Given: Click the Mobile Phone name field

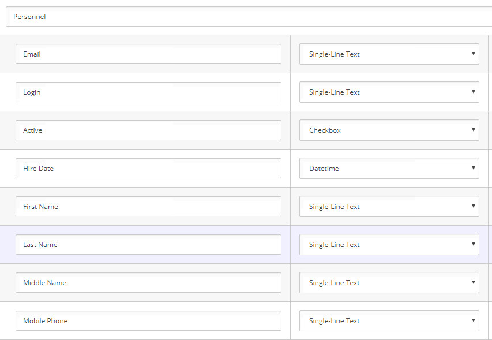Looking at the screenshot, I should pos(148,321).
